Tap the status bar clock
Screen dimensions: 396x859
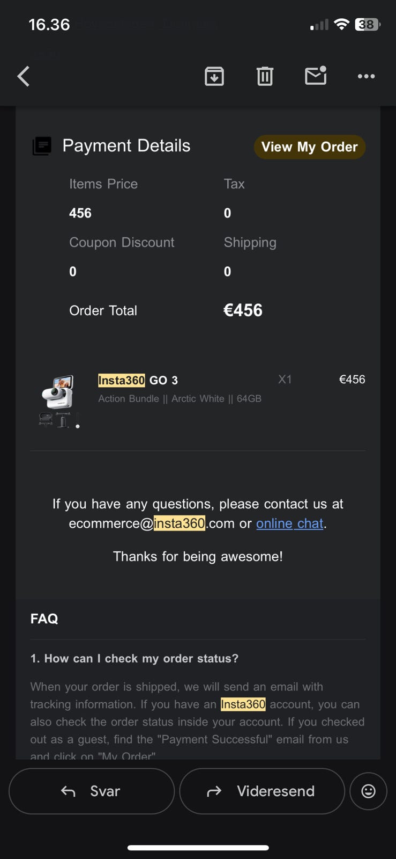(49, 25)
